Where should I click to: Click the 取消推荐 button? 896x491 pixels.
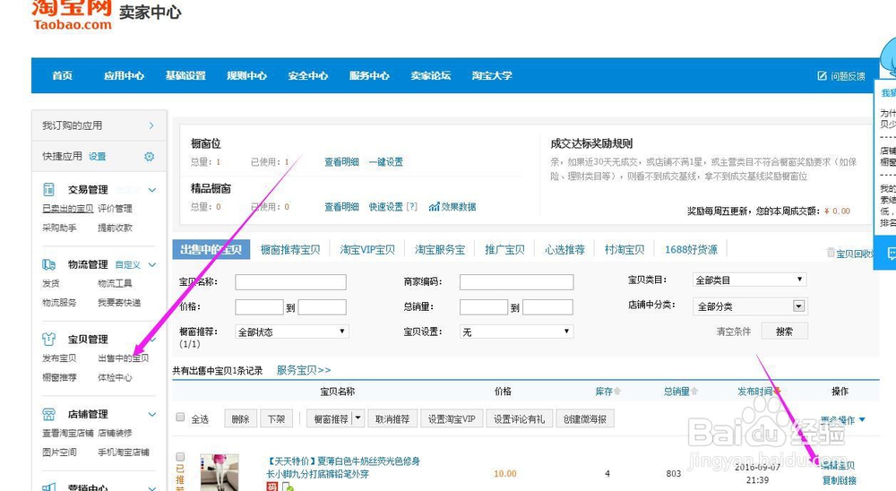point(392,419)
